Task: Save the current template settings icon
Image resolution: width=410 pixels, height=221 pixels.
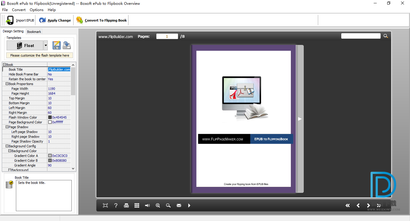Action: tap(56, 46)
